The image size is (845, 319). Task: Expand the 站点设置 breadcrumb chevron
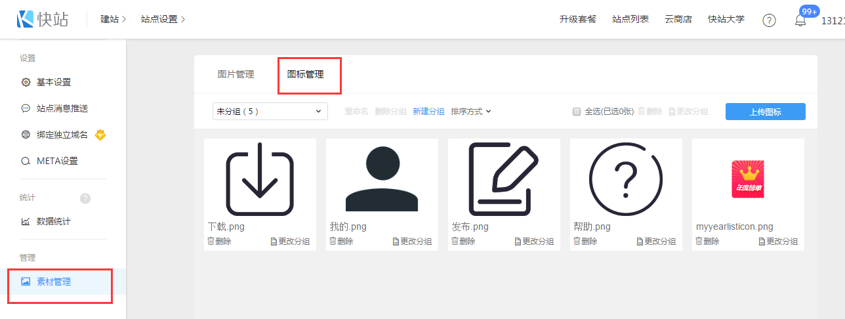coord(182,19)
